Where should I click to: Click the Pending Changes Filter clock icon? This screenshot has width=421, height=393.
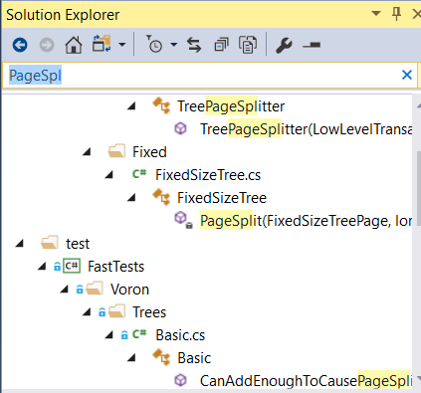[154, 44]
